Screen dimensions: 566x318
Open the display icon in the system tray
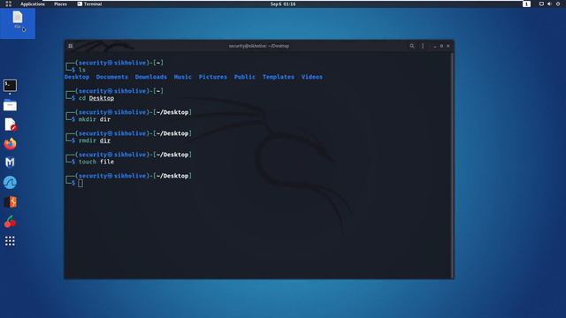tap(541, 4)
